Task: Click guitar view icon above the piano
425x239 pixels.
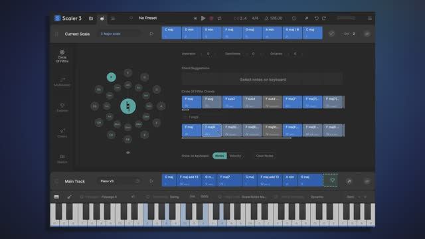Action: [69, 197]
